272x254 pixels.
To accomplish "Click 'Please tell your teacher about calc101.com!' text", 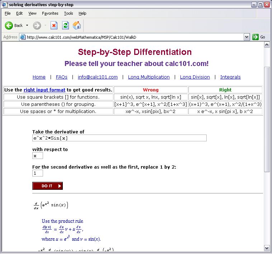I will [136, 64].
